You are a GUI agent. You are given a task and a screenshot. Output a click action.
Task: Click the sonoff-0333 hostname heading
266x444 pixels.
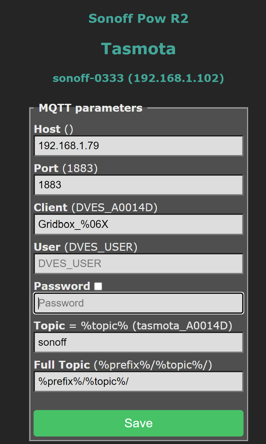(x=138, y=78)
